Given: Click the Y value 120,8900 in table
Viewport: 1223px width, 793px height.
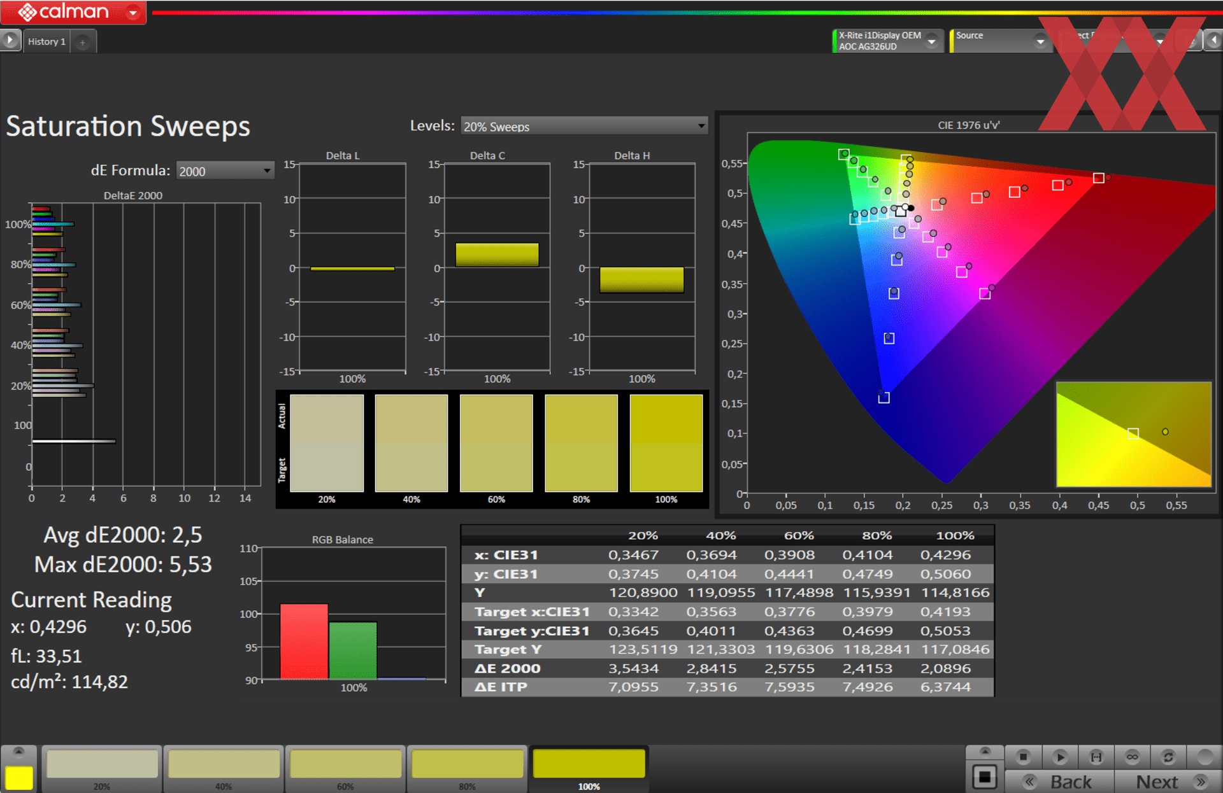Looking at the screenshot, I should [x=643, y=593].
